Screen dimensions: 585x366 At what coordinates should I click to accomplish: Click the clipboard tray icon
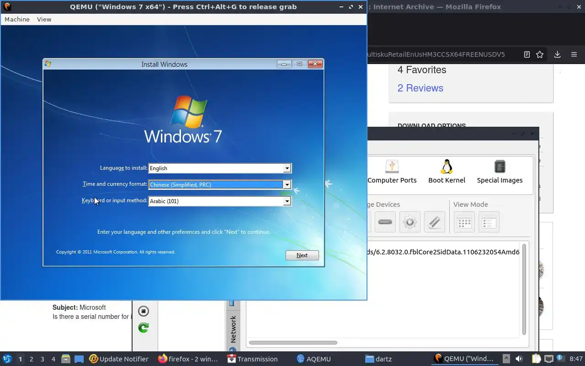536,359
